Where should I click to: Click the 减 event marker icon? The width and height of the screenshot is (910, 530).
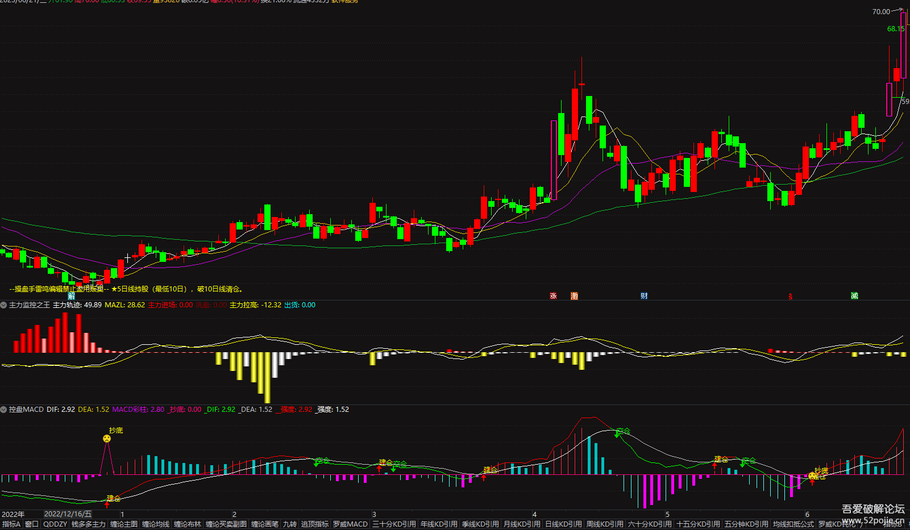[854, 296]
